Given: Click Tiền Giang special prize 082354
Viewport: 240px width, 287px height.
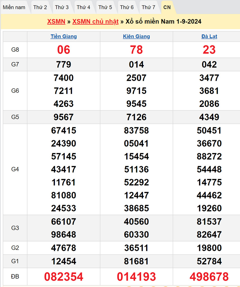Looking at the screenshot, I should 64,277.
